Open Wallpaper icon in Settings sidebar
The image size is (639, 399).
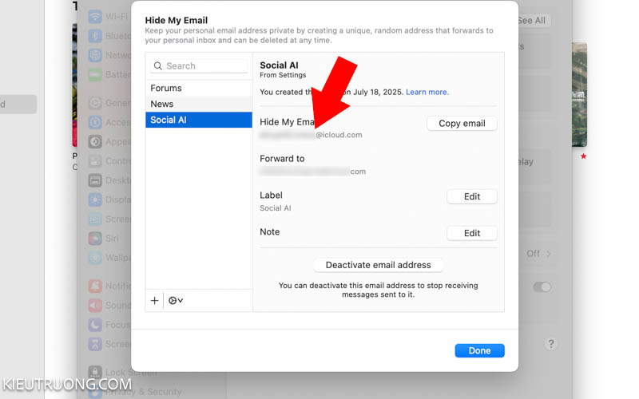(95, 258)
